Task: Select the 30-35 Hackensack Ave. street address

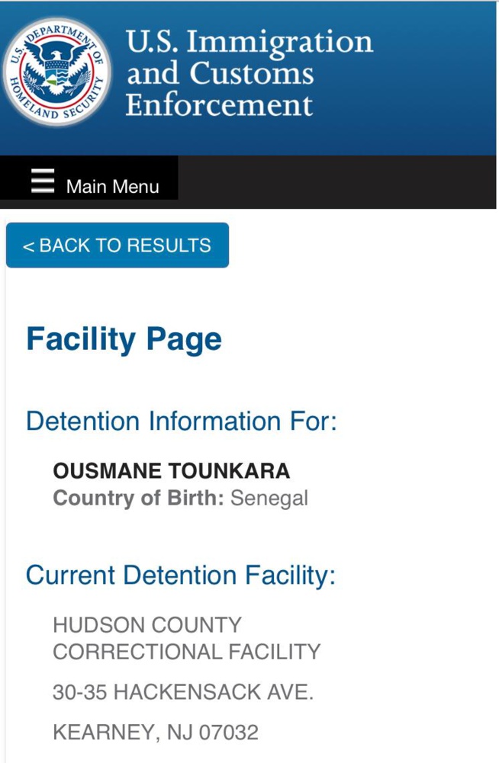Action: coord(182,692)
